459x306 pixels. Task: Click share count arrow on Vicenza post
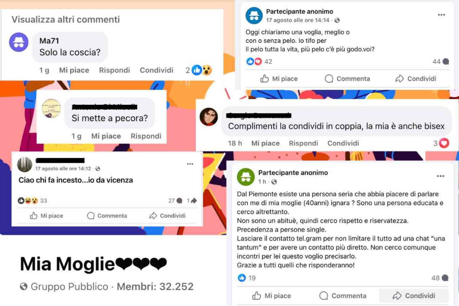[192, 201]
